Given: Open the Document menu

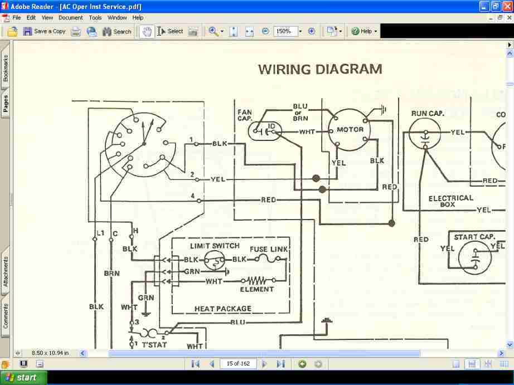Looking at the screenshot, I should coord(70,18).
